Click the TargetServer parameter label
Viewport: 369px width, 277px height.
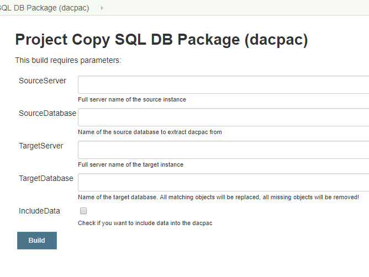point(41,146)
